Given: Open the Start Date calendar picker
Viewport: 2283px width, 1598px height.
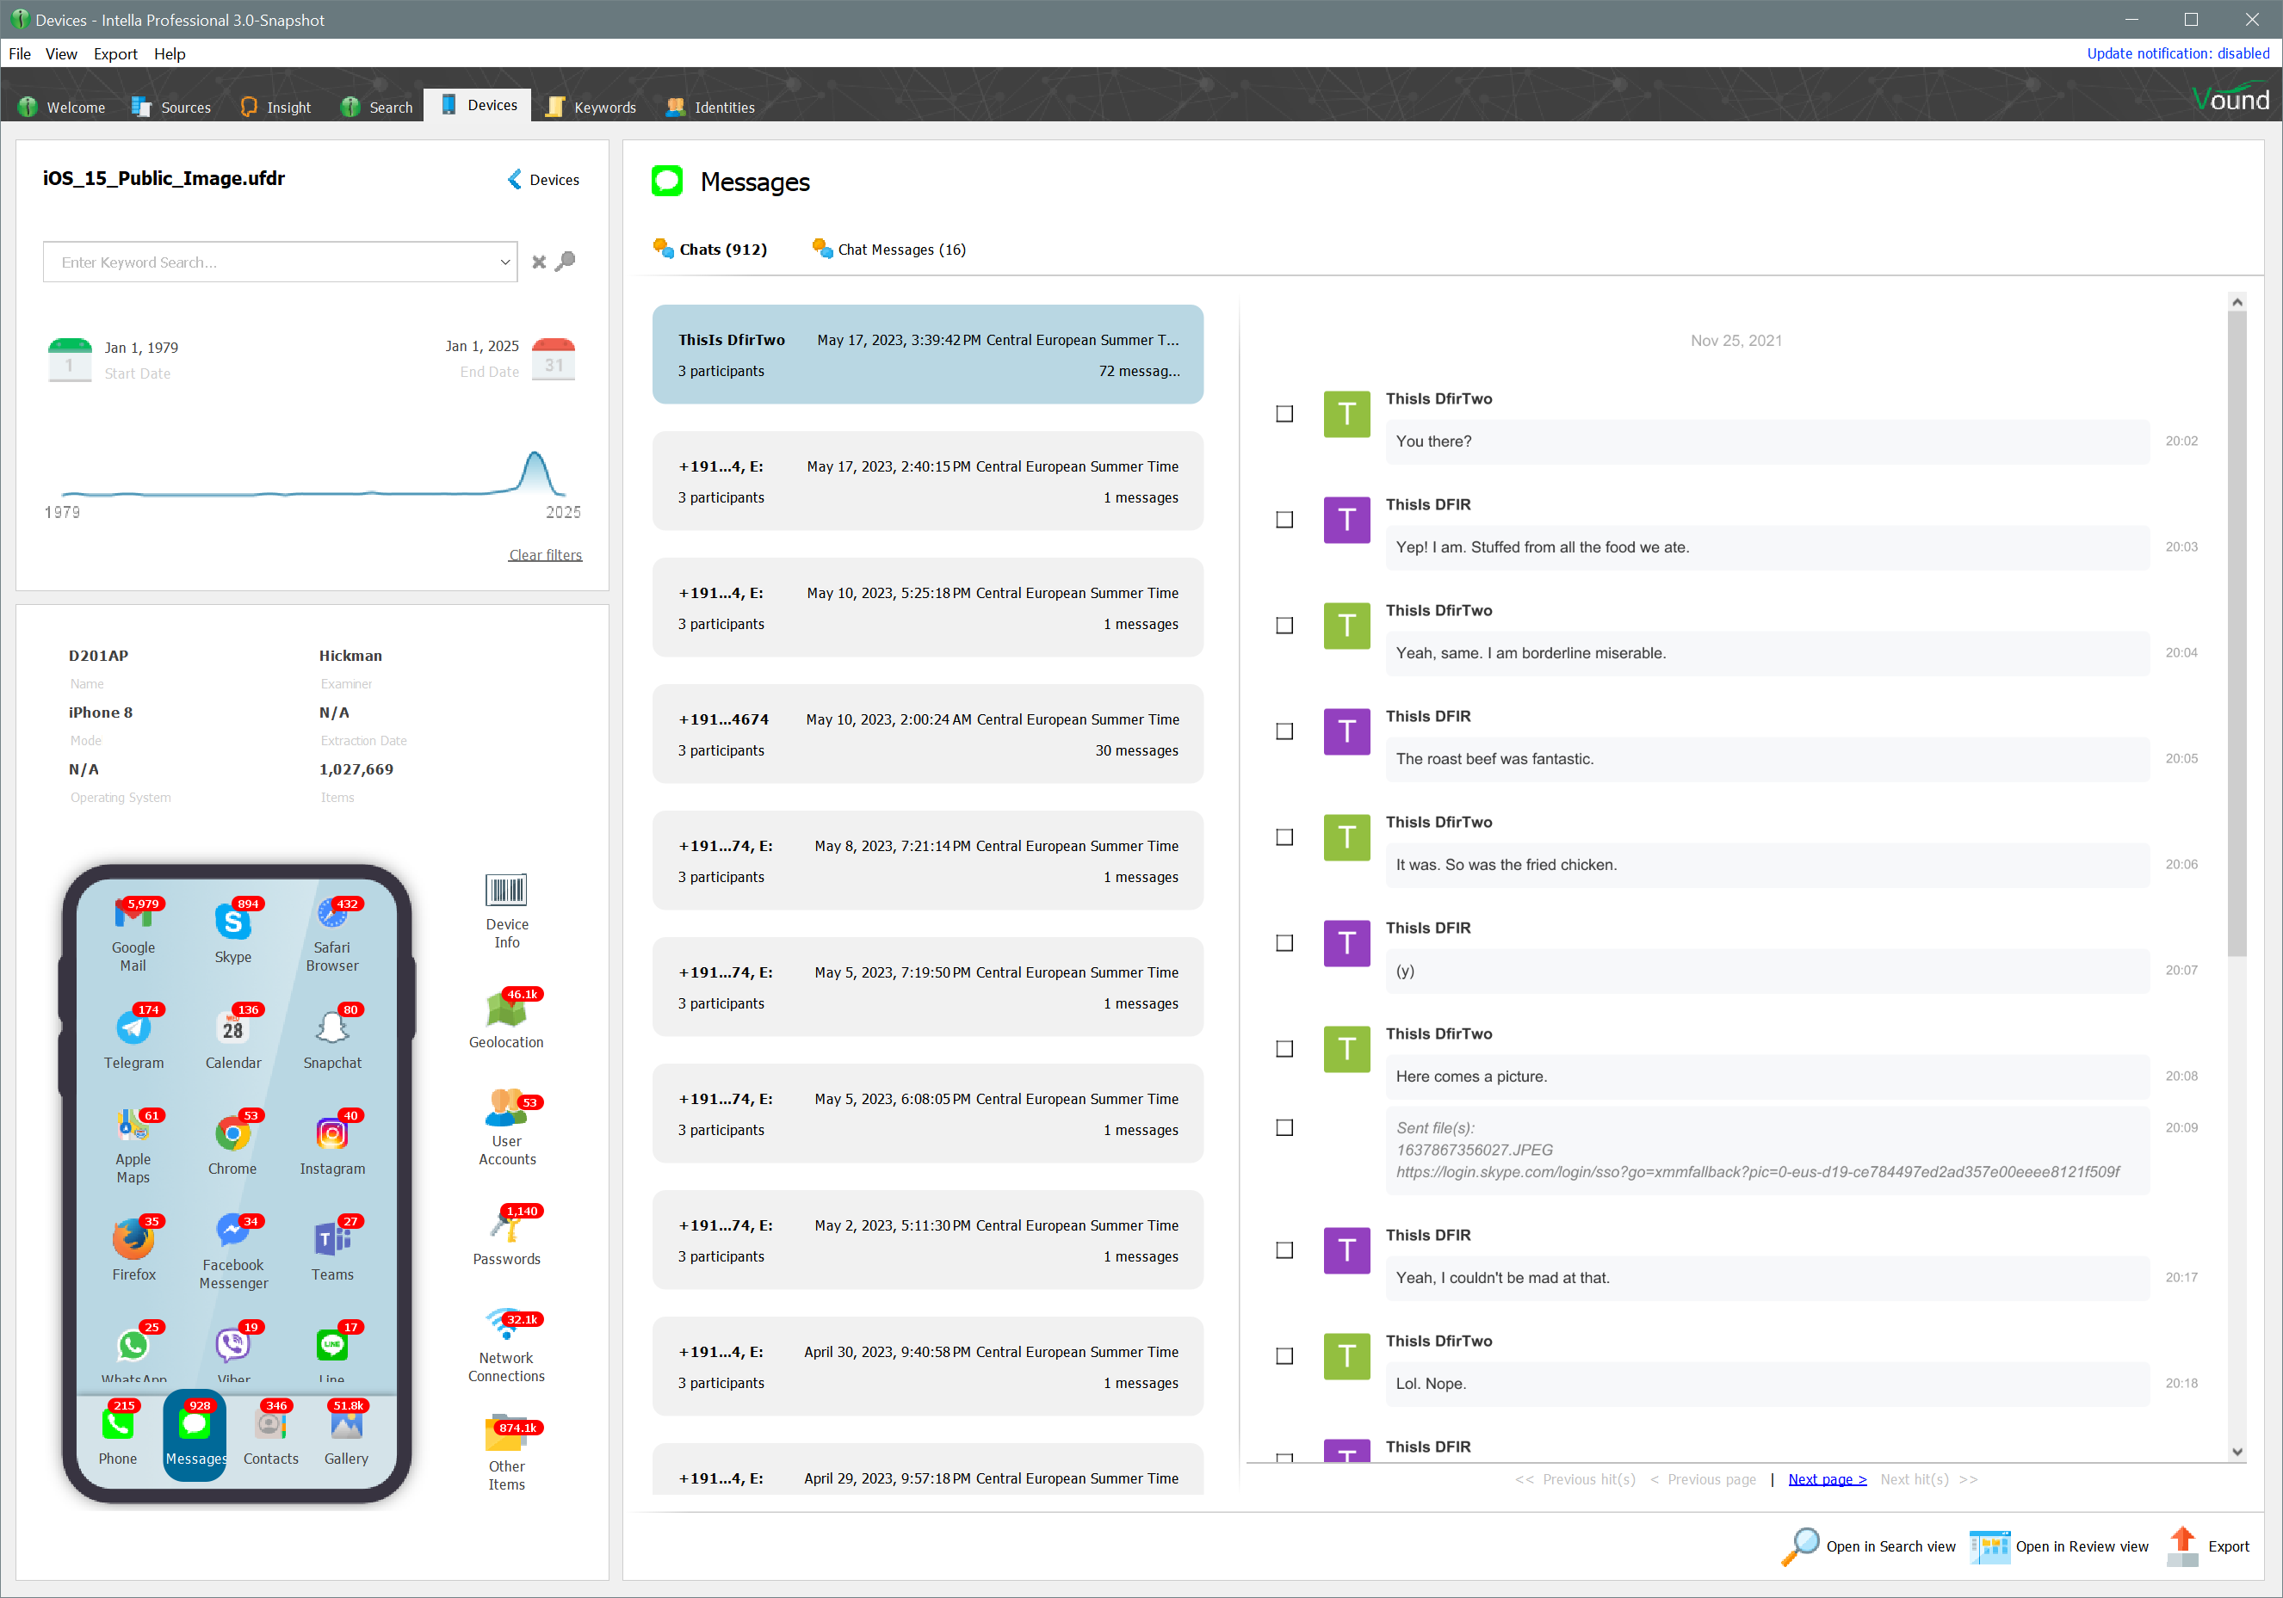Looking at the screenshot, I should pyautogui.click(x=70, y=359).
